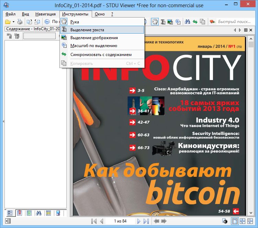Image resolution: width=258 pixels, height=228 pixels.
Task: Enable cover facing pages view mode
Action: click(250, 221)
